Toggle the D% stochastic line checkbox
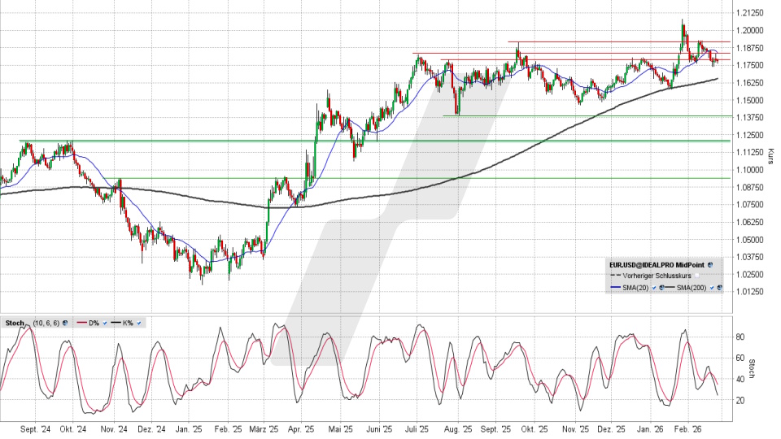The image size is (781, 439). (105, 323)
